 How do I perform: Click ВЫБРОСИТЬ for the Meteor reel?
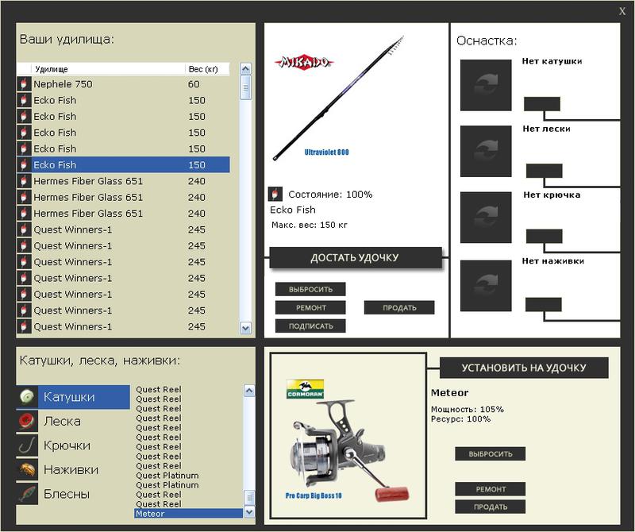coord(491,454)
